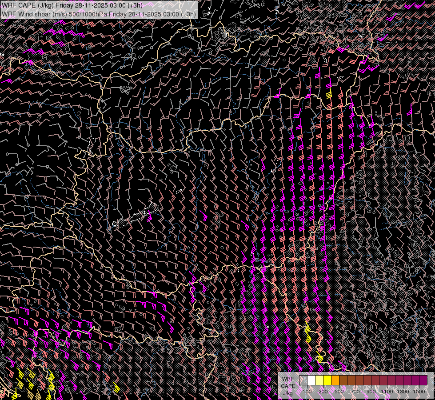
Task: Click the white swatch in the CAPE legend
Action: coord(311,380)
